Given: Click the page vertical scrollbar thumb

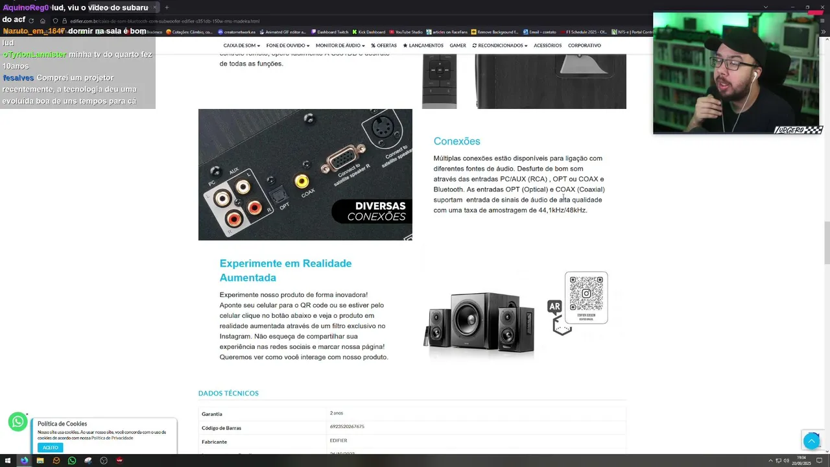Looking at the screenshot, I should coord(827,243).
